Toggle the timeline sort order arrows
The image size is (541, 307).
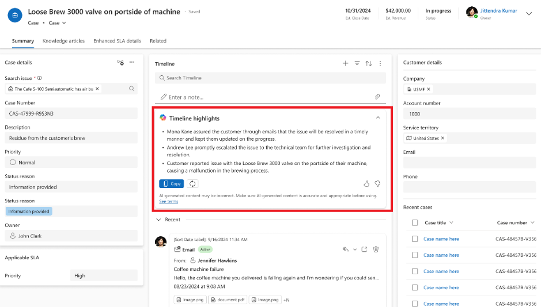tap(369, 63)
